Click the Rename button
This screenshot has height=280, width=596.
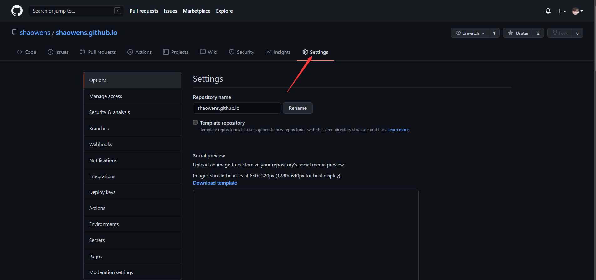click(x=298, y=108)
